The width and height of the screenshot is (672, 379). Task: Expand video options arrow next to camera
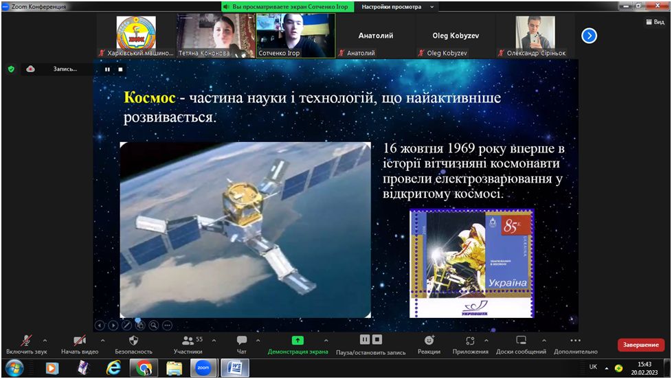coord(102,341)
